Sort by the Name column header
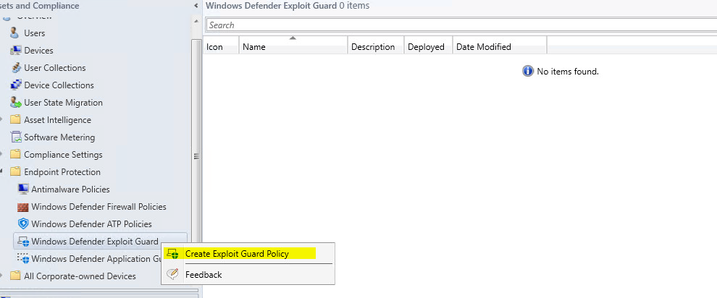 point(293,46)
